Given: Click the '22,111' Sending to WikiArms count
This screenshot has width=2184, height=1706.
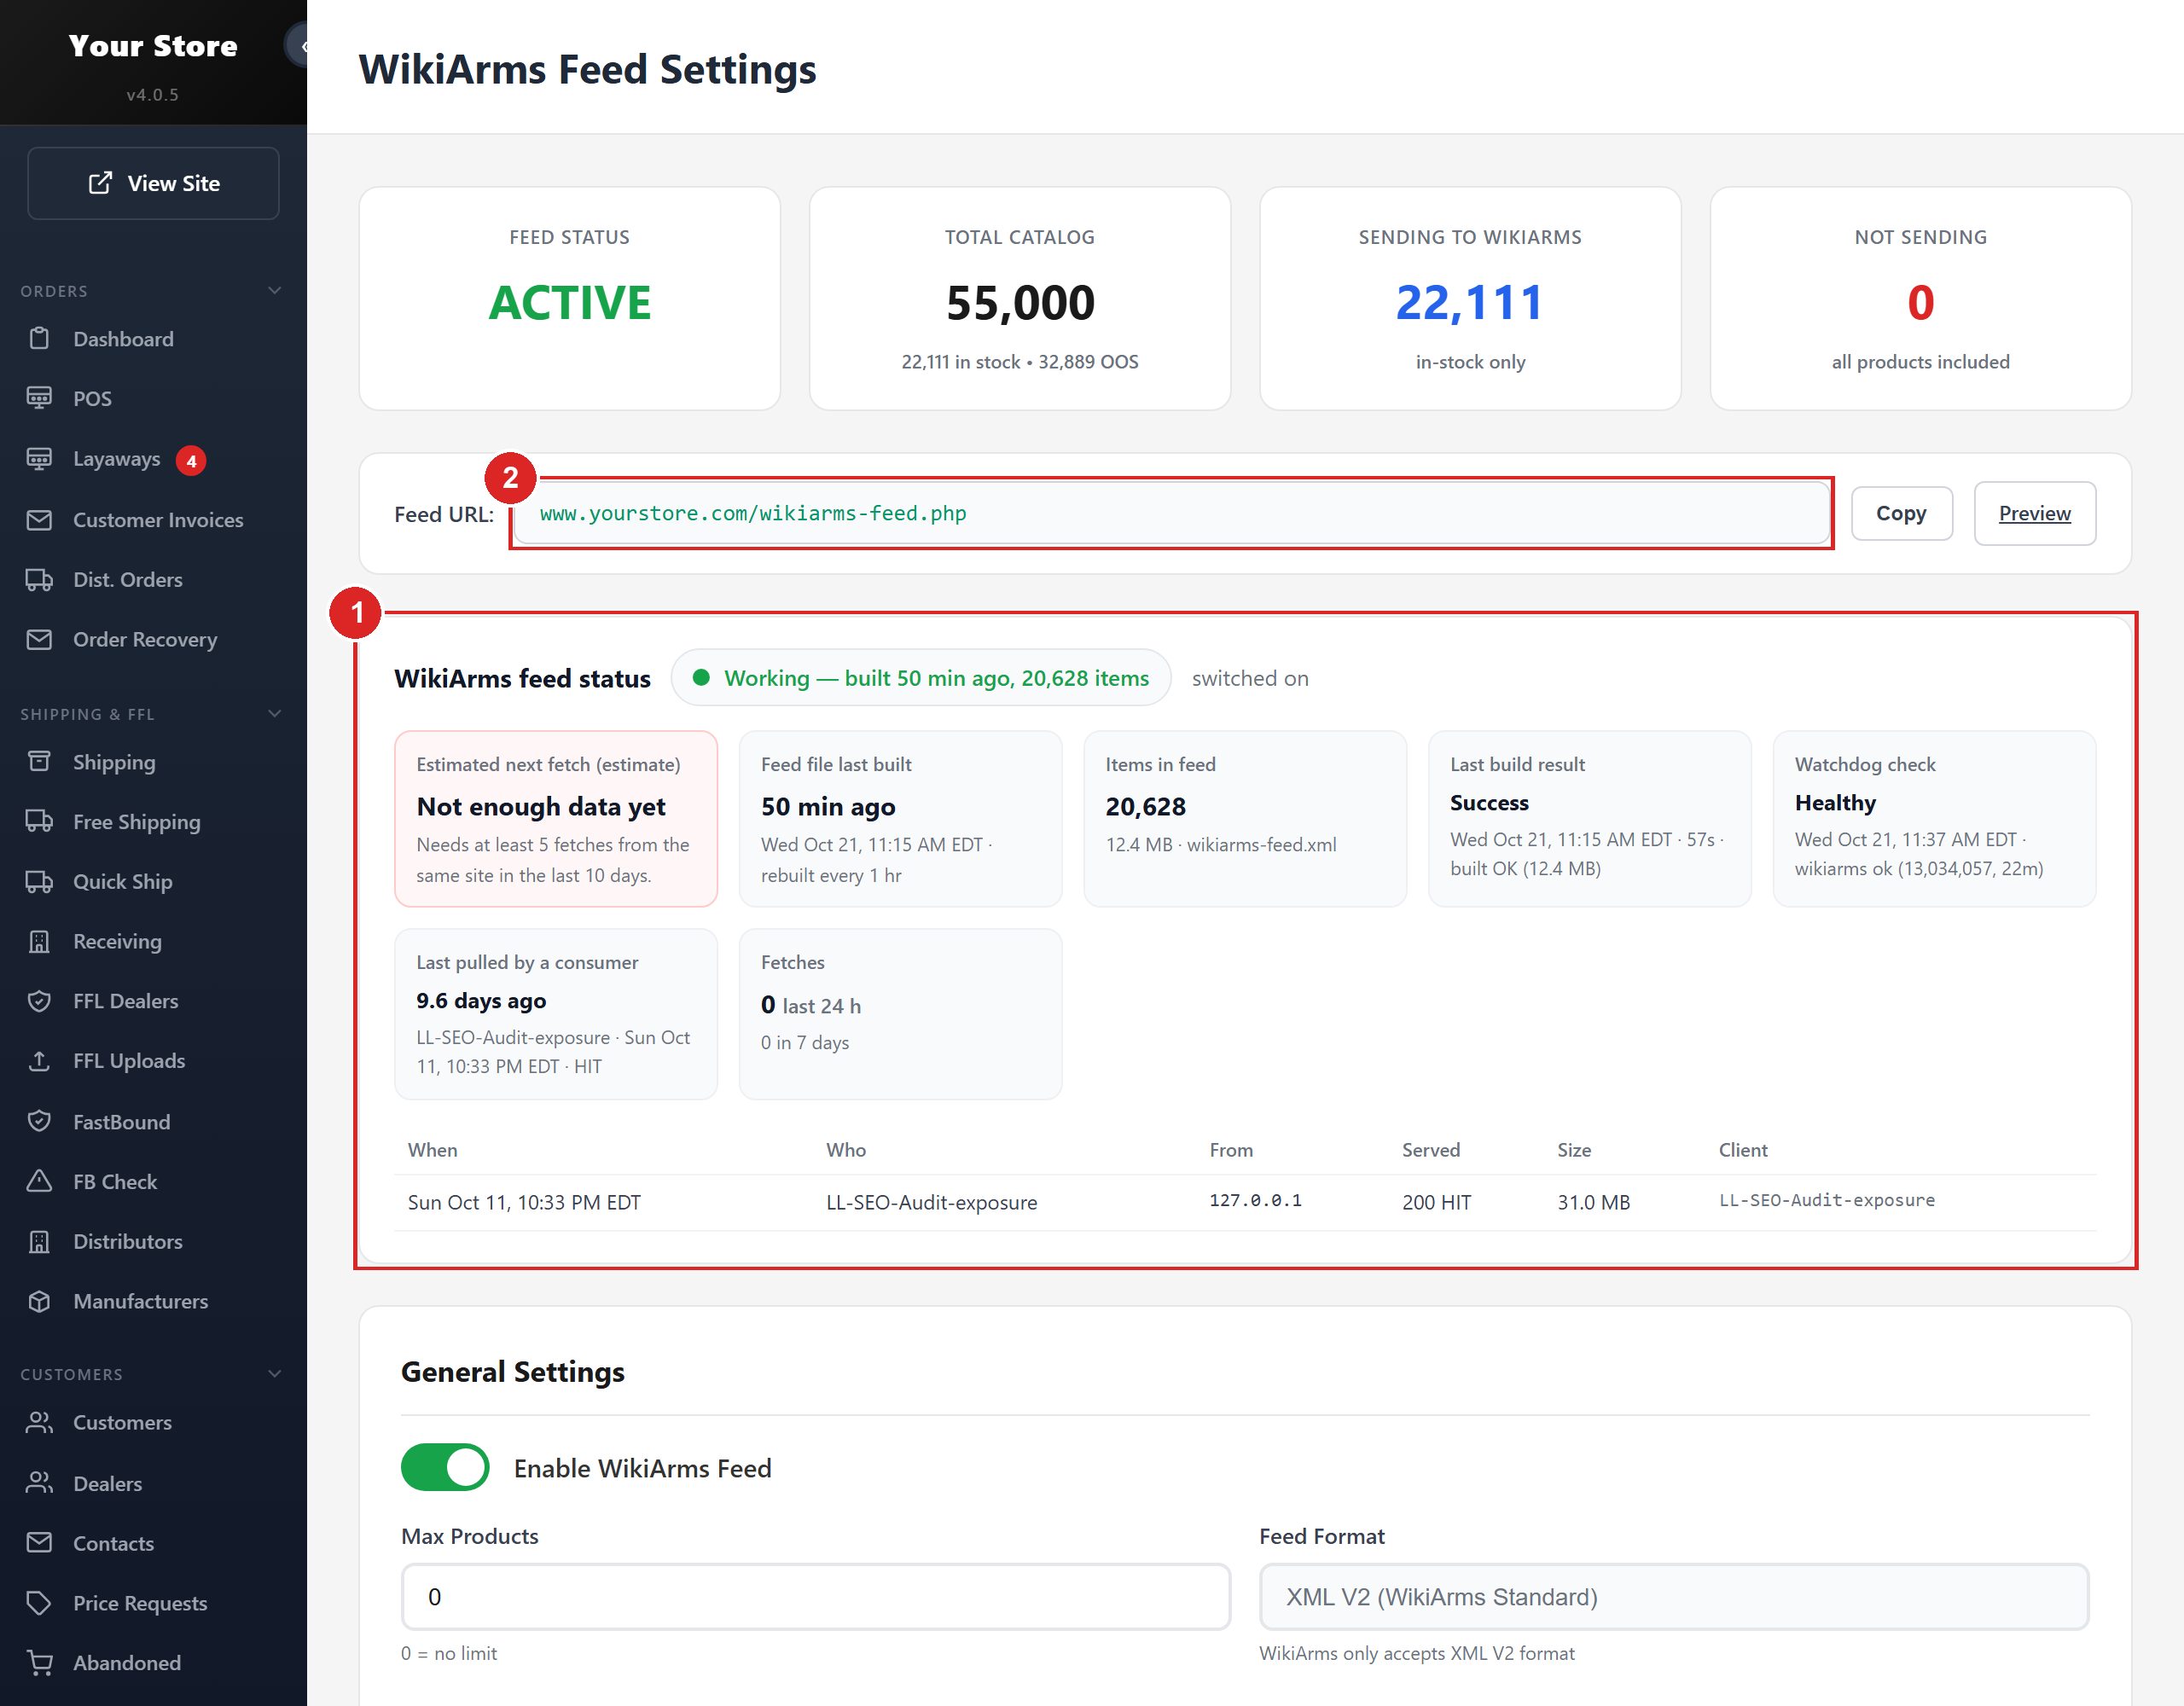Looking at the screenshot, I should click(x=1470, y=302).
